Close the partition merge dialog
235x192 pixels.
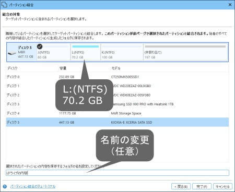pos(230,5)
